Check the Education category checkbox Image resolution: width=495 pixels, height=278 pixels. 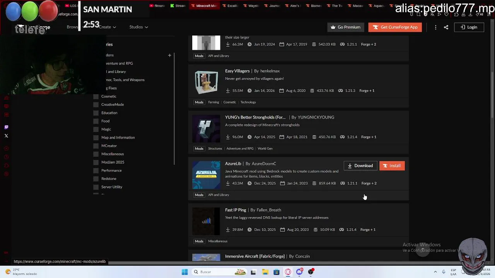[96, 113]
